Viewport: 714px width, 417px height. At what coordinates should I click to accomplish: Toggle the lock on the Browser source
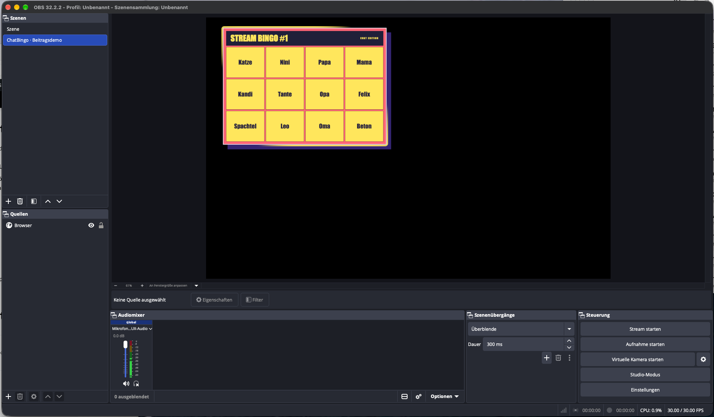coord(101,225)
